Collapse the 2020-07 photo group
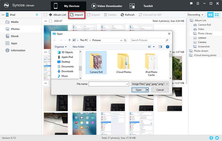222x141 pixels. point(45,21)
